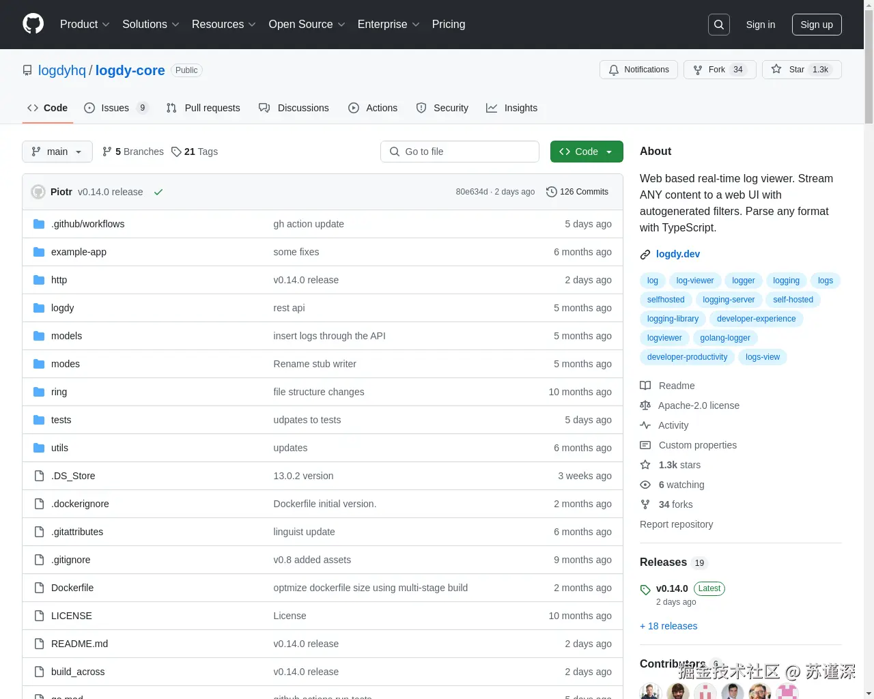Click the bell Notifications button
This screenshot has width=874, height=699.
(638, 70)
